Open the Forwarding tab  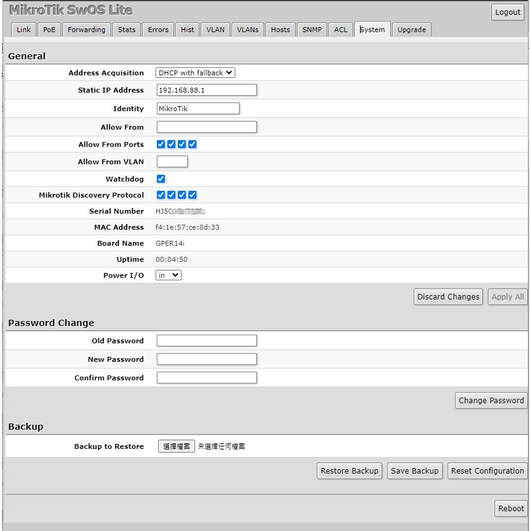[86, 30]
